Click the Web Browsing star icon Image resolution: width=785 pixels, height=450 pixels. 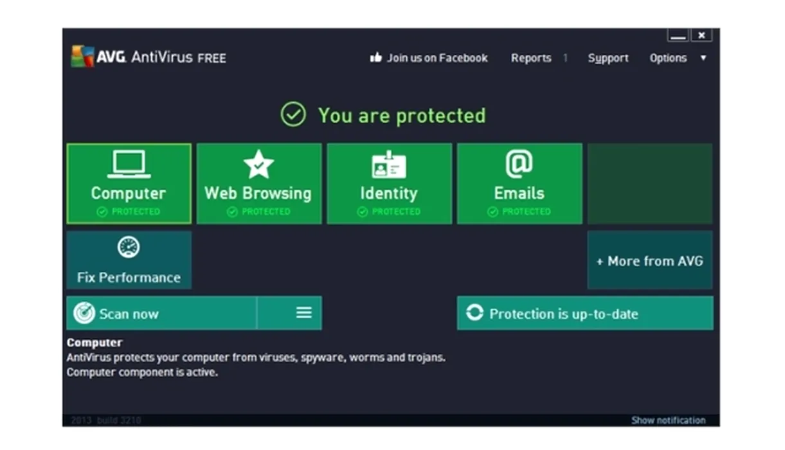[x=258, y=165]
